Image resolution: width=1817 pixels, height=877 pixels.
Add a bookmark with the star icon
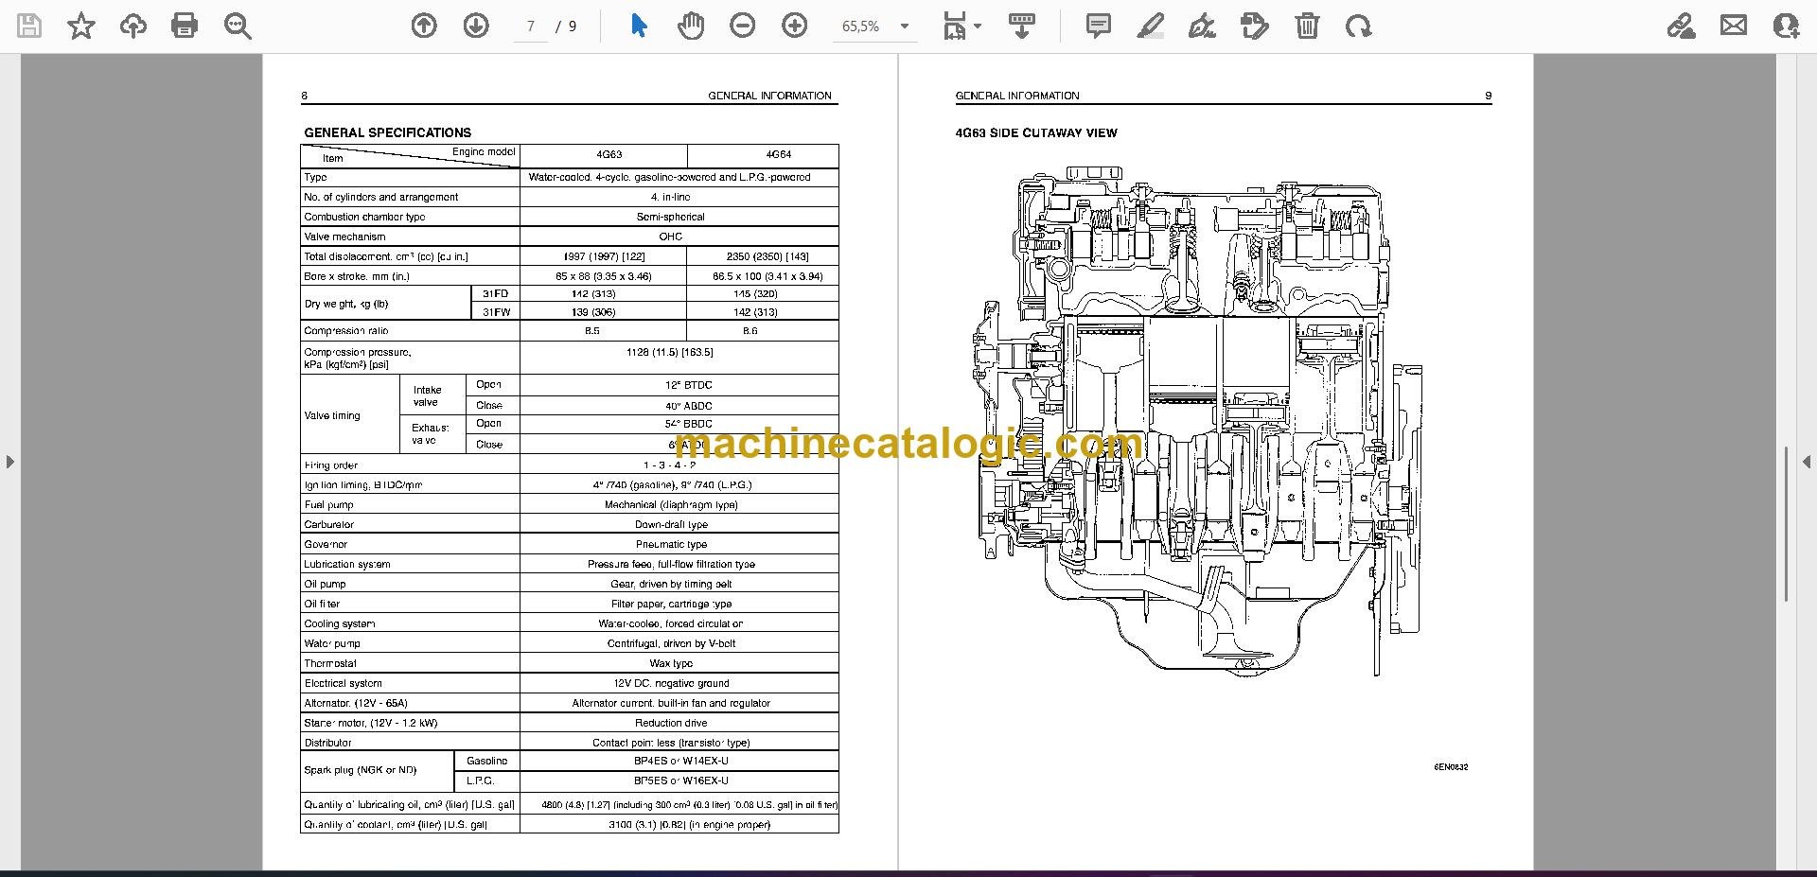[81, 26]
